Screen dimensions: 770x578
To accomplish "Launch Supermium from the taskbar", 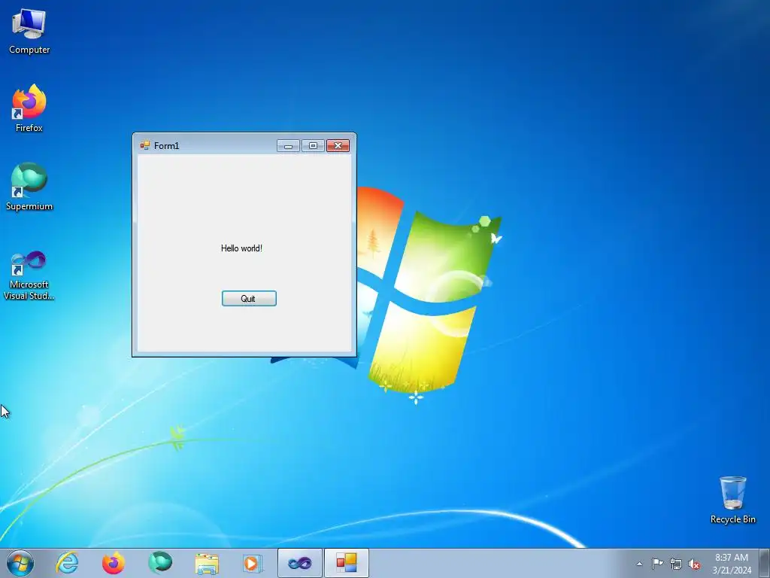I will coord(160,563).
